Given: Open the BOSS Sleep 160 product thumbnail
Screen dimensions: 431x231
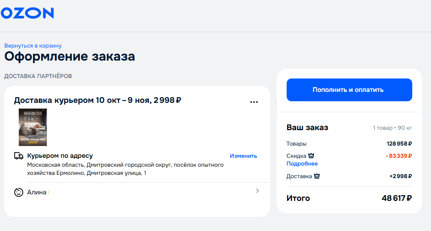Looking at the screenshot, I should 33,127.
